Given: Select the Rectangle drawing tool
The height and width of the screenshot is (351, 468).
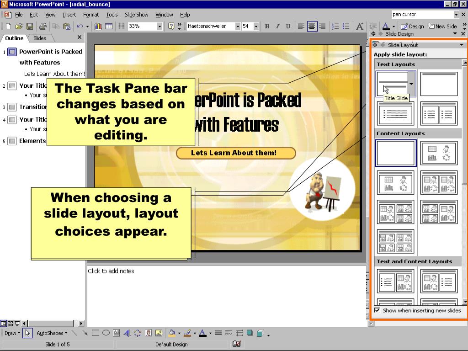Looking at the screenshot, I should pos(96,333).
